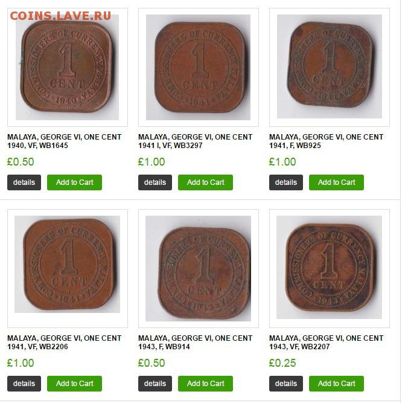Viewport: 405px width, 403px height.
Task: Open the 1943 VF WB2207 coin image
Action: [329, 267]
